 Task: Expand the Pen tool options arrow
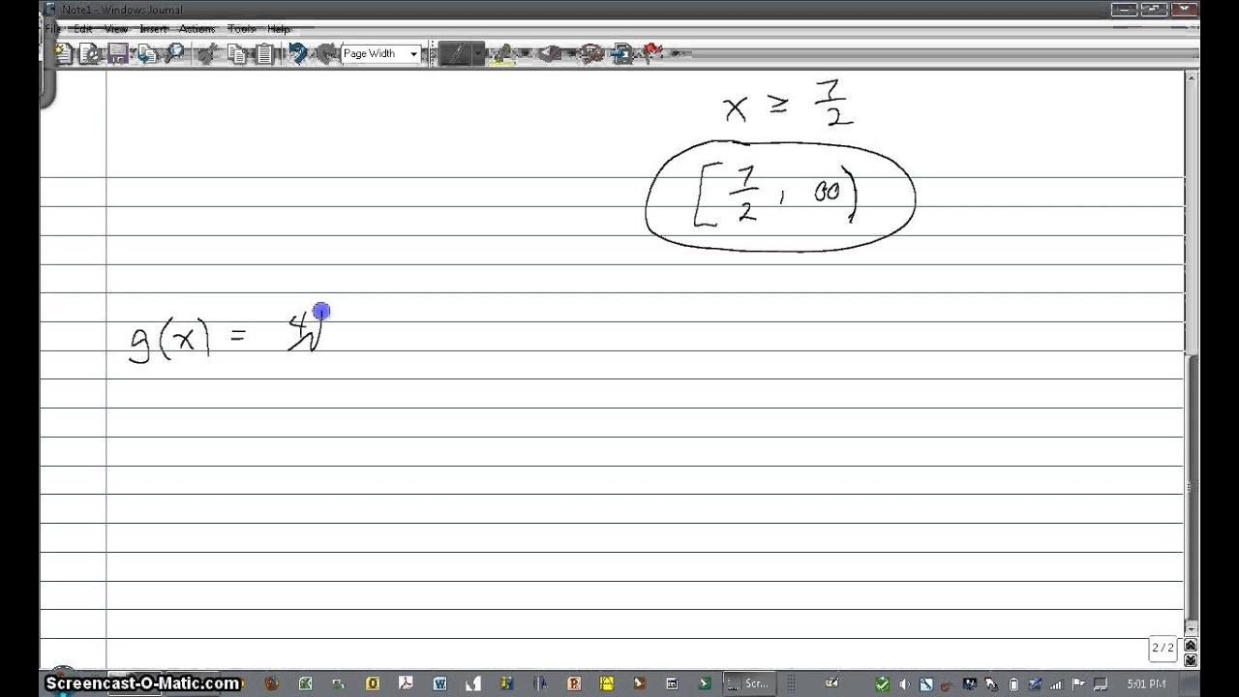(x=477, y=54)
